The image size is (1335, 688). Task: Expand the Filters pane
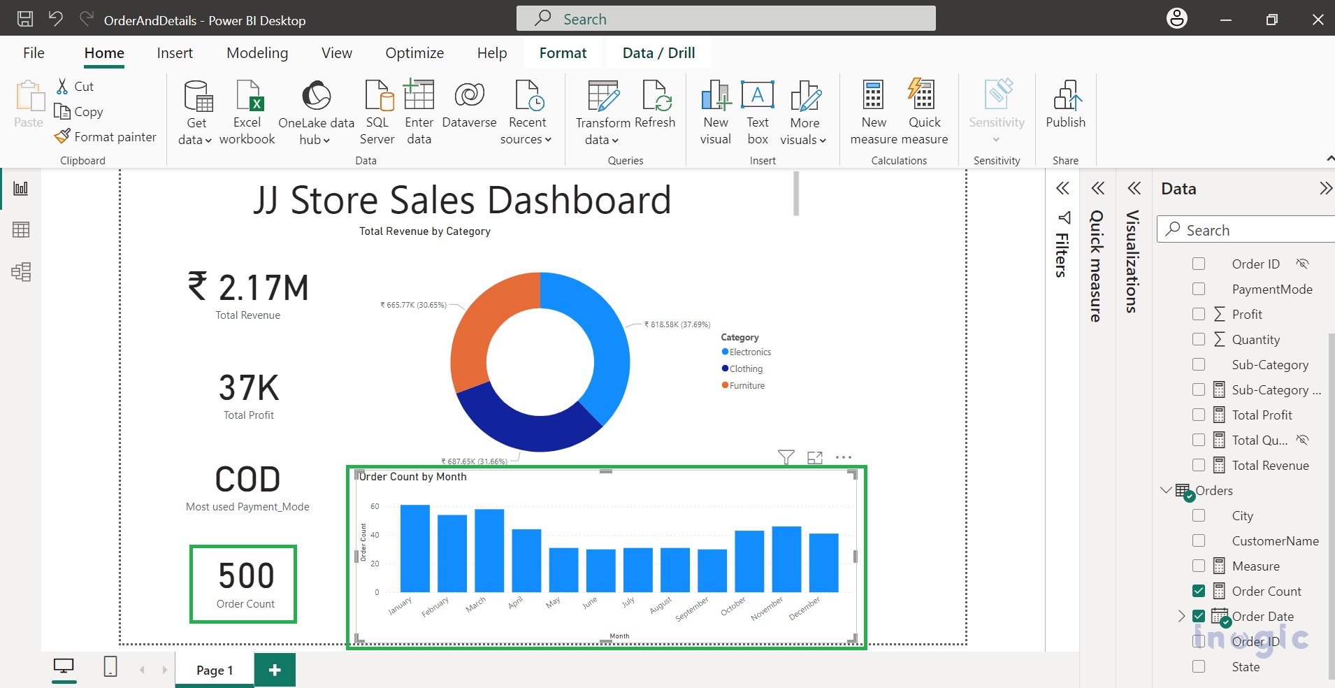point(1062,188)
